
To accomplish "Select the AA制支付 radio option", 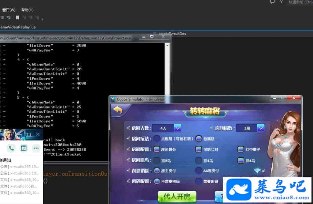I will coord(199,171).
